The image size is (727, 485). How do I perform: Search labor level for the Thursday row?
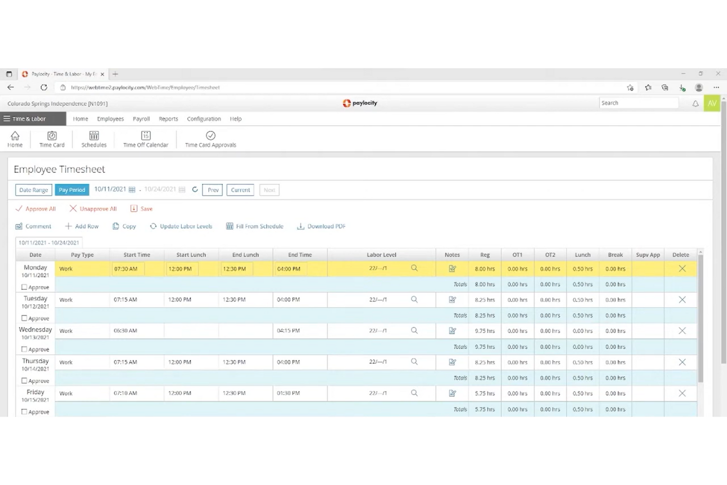click(x=414, y=362)
